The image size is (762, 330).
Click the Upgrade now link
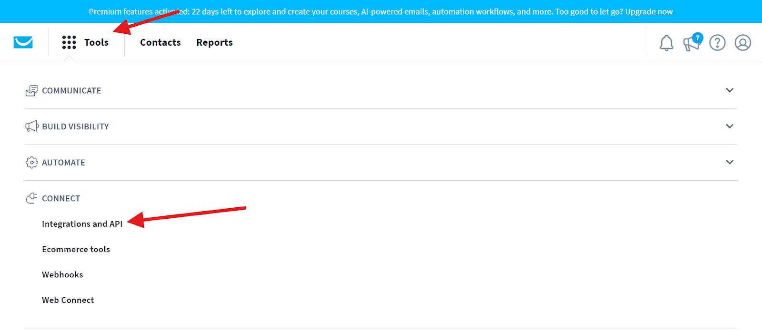click(649, 11)
